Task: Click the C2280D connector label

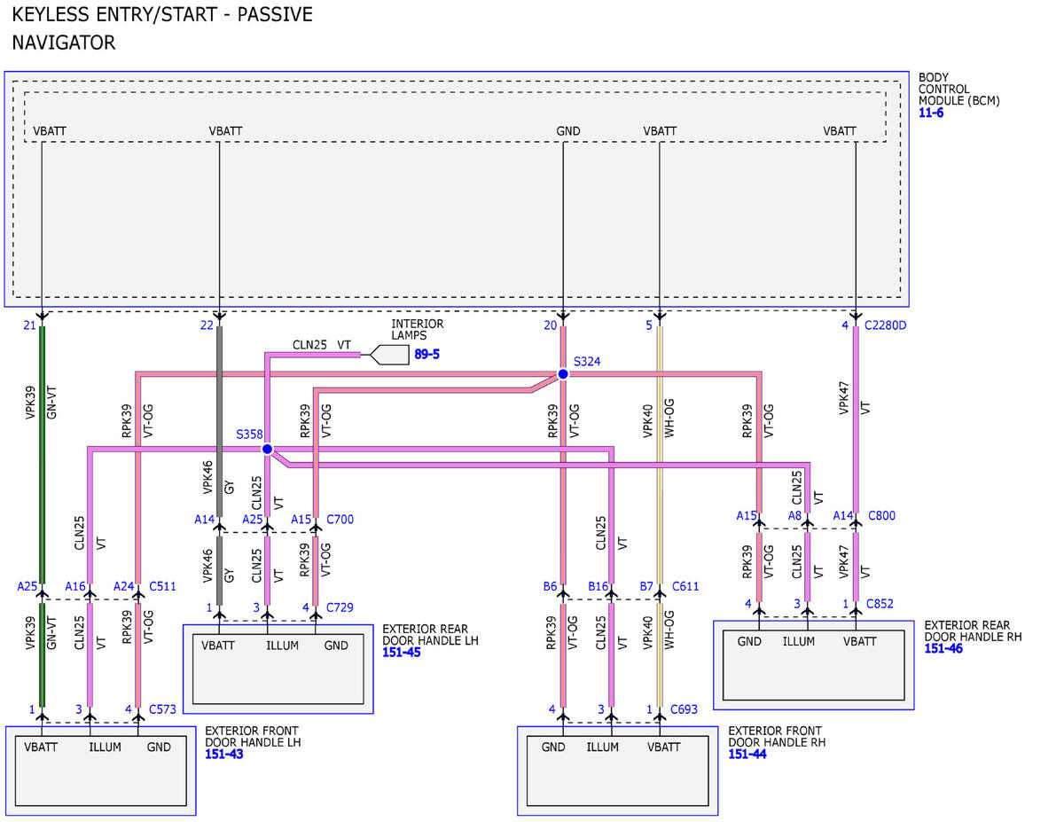Action: [x=888, y=325]
